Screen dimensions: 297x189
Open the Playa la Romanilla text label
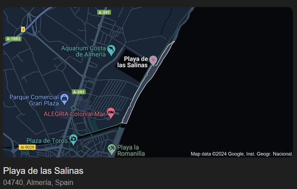click(131, 150)
